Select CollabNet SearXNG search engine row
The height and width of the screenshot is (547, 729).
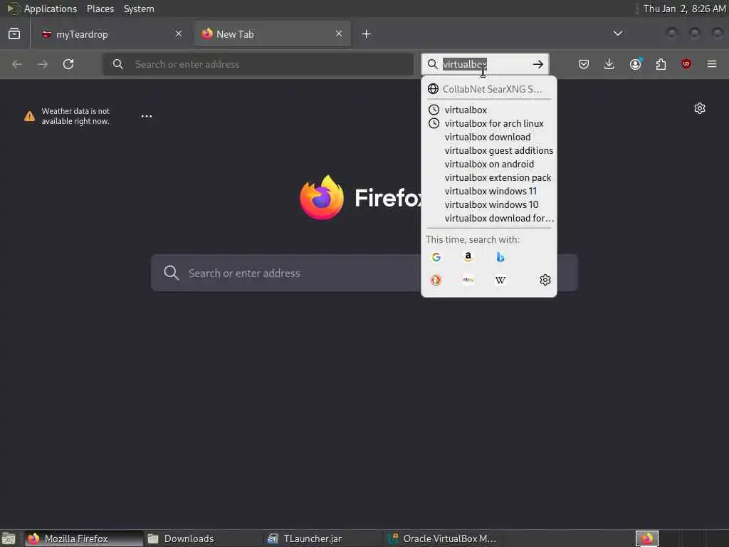[x=488, y=89]
